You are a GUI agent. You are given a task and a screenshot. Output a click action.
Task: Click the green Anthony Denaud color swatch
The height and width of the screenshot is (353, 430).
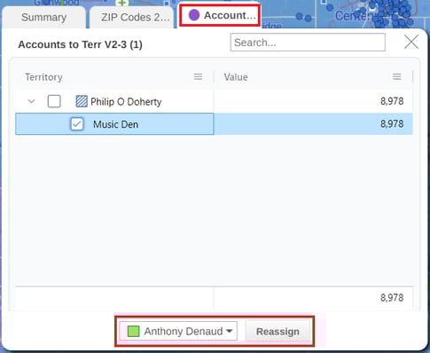(x=133, y=331)
